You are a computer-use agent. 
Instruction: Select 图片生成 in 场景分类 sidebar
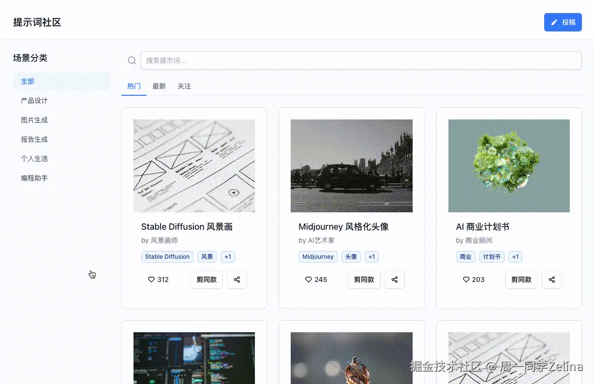[x=34, y=120]
